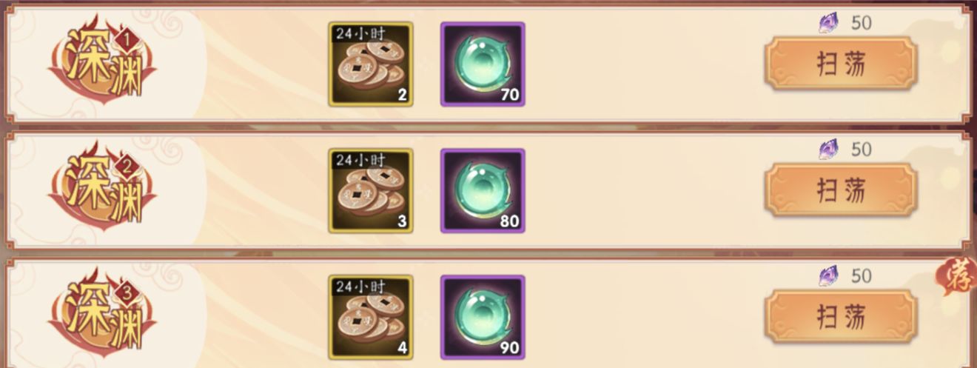Viewport: 977px width, 368px height.
Task: Inspect the jade orb reward with quantity 80
Action: tap(483, 191)
